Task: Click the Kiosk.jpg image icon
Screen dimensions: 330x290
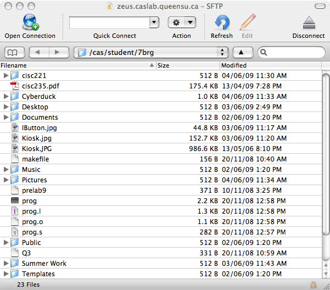Action: tap(15, 138)
